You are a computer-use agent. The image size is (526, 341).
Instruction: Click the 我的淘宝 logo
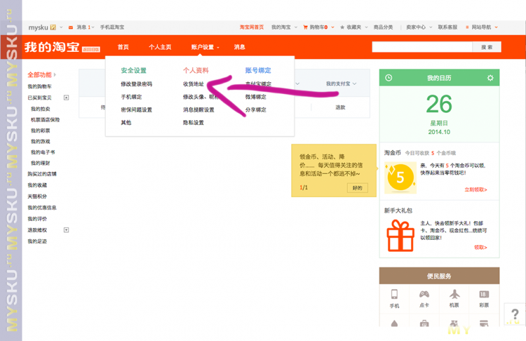[x=51, y=47]
